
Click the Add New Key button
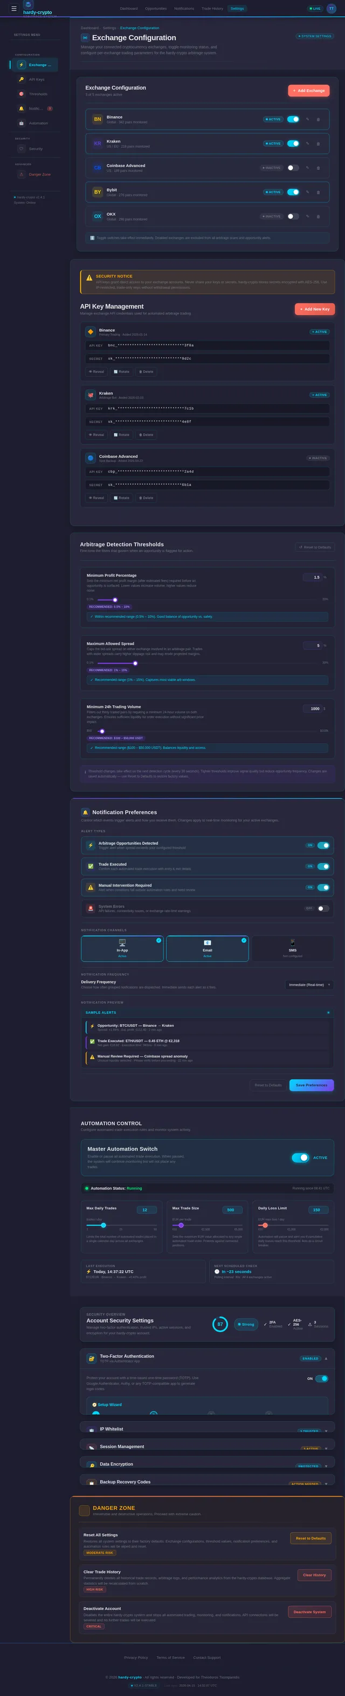[x=315, y=309]
